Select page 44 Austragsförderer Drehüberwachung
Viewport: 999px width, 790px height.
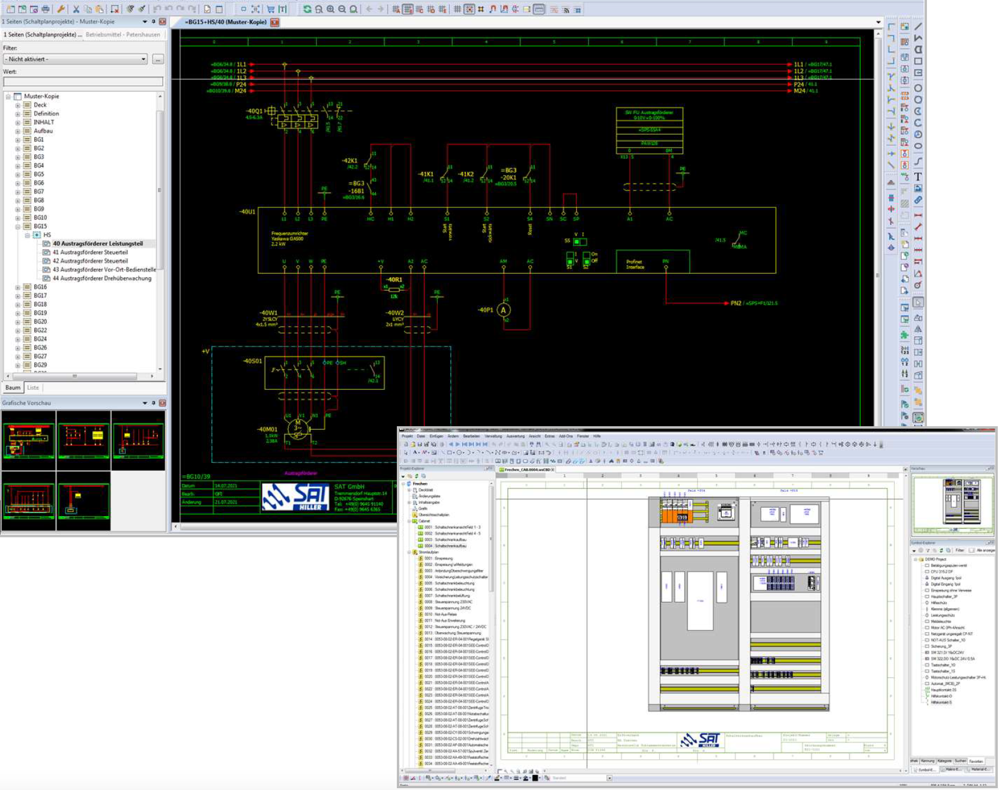click(x=102, y=279)
